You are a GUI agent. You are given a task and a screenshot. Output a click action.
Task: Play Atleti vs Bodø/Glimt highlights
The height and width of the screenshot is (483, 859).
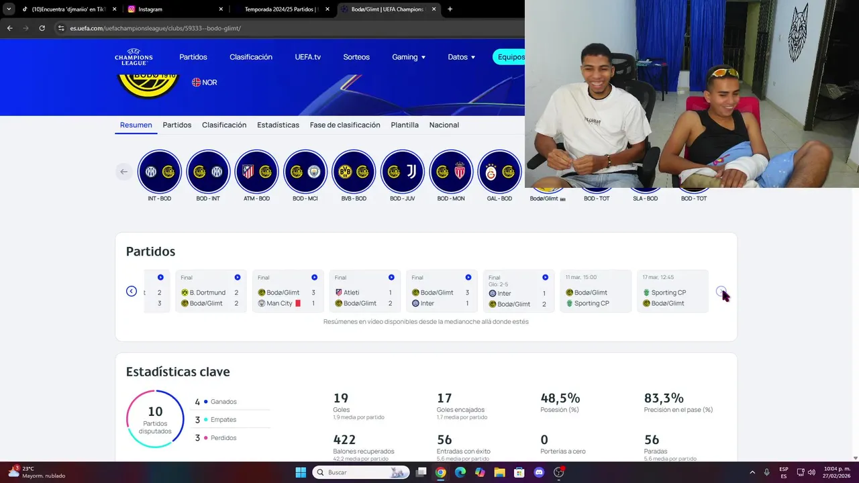coord(391,277)
